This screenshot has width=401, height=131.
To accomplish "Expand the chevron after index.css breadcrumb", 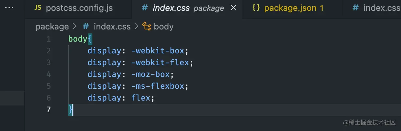I will coord(136,27).
